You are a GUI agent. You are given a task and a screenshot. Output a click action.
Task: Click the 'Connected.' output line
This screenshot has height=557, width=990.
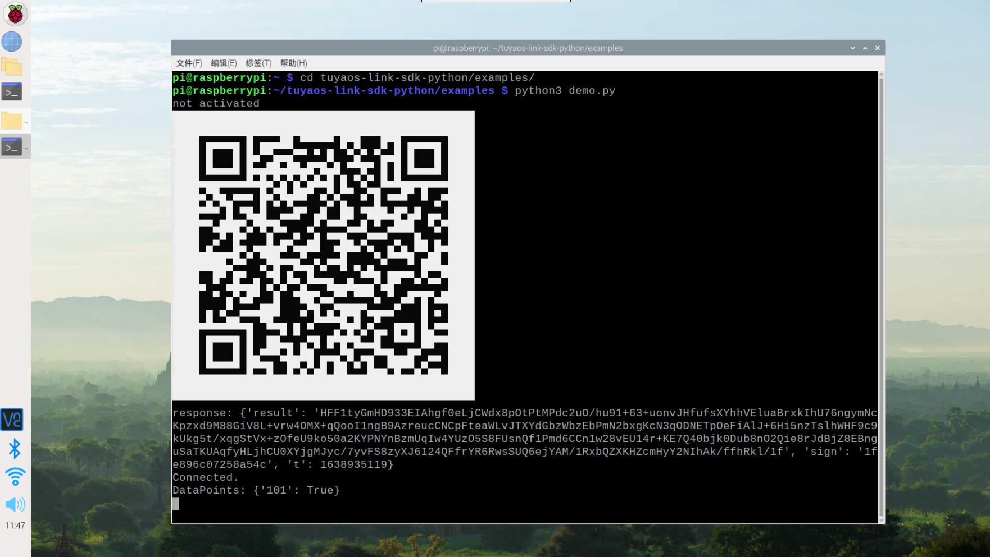click(206, 477)
